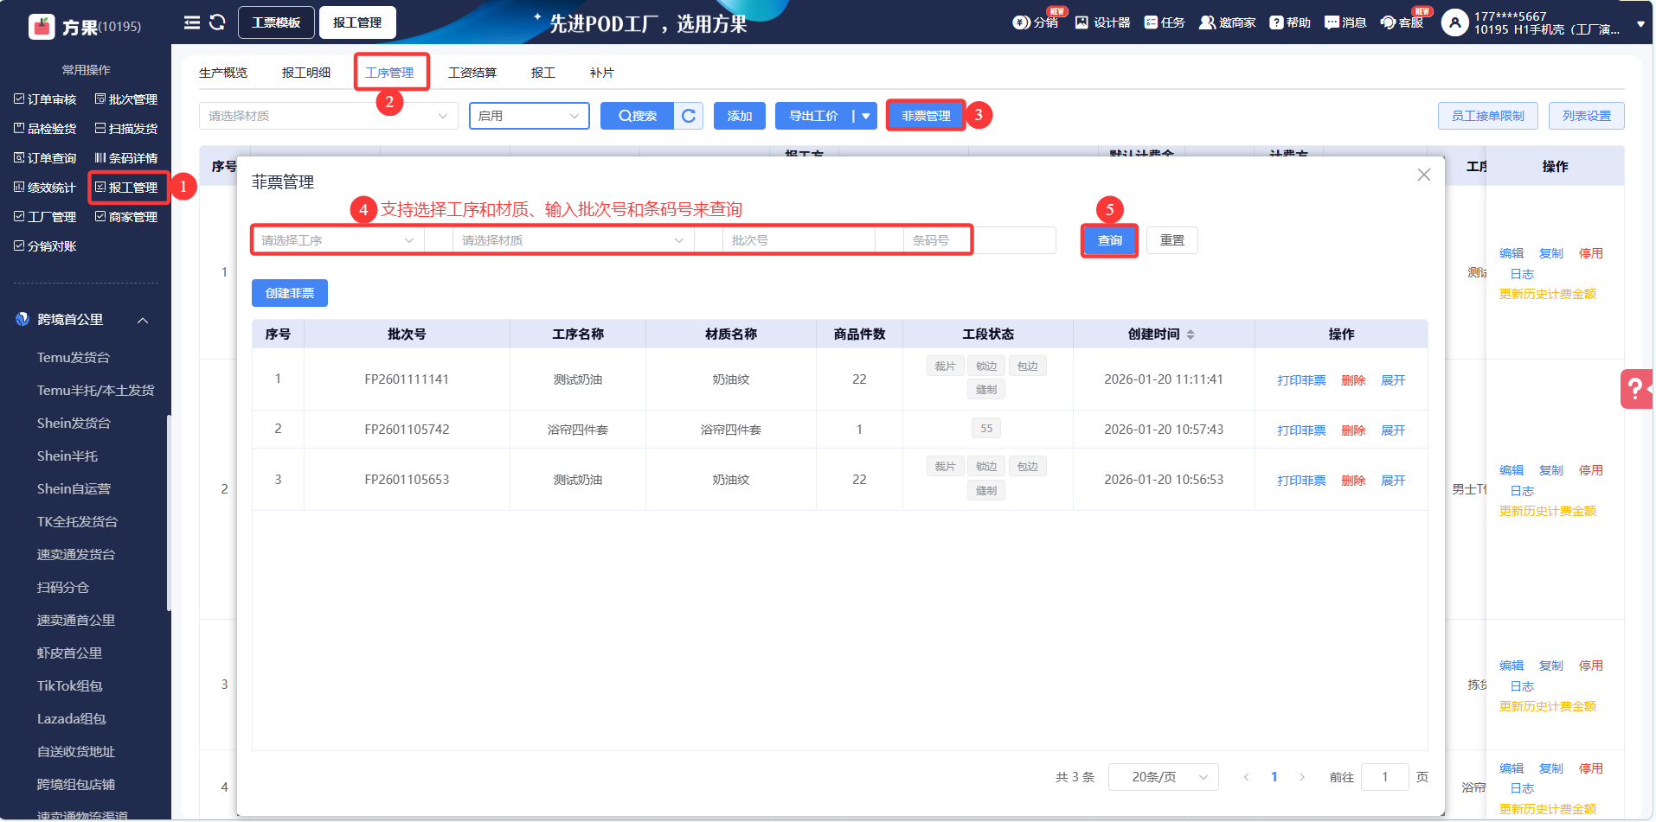Click the red question mark floating help
Screen dimensions: 1656x822
tap(1635, 389)
